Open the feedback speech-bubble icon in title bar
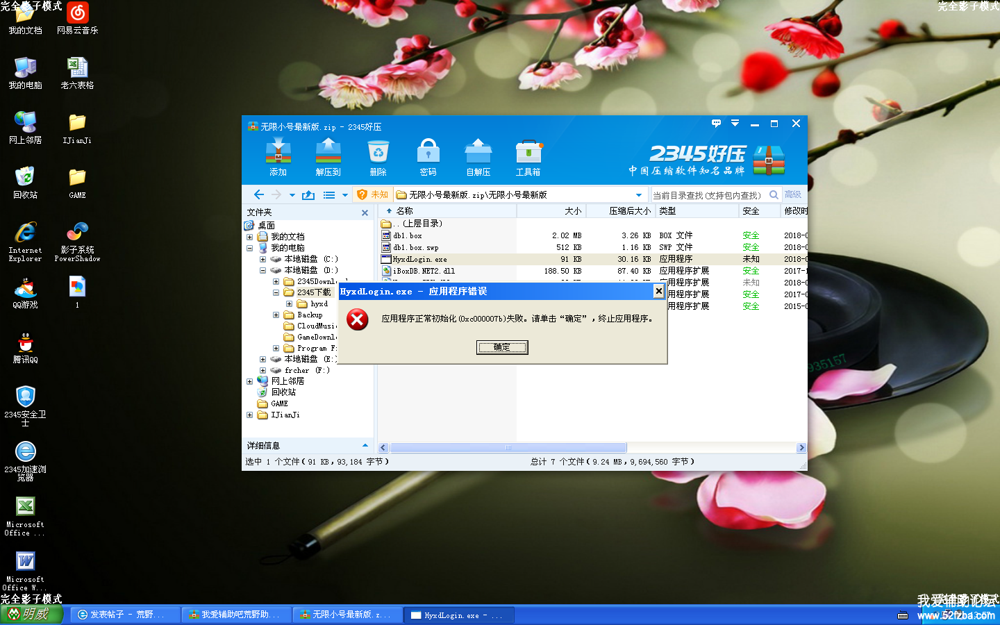 coord(716,124)
